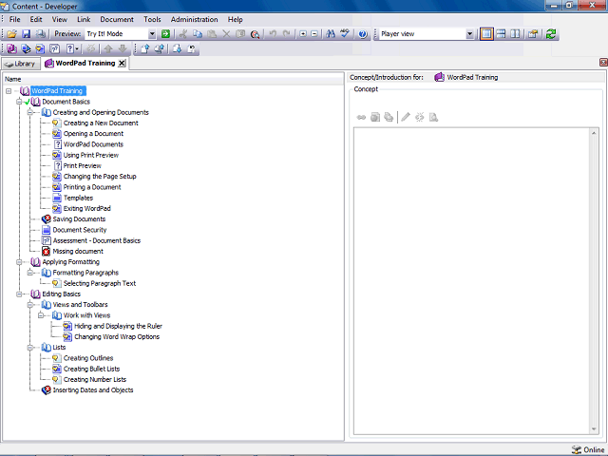Switch to the vertical split layout toggle
This screenshot has height=456, width=608.
point(515,34)
